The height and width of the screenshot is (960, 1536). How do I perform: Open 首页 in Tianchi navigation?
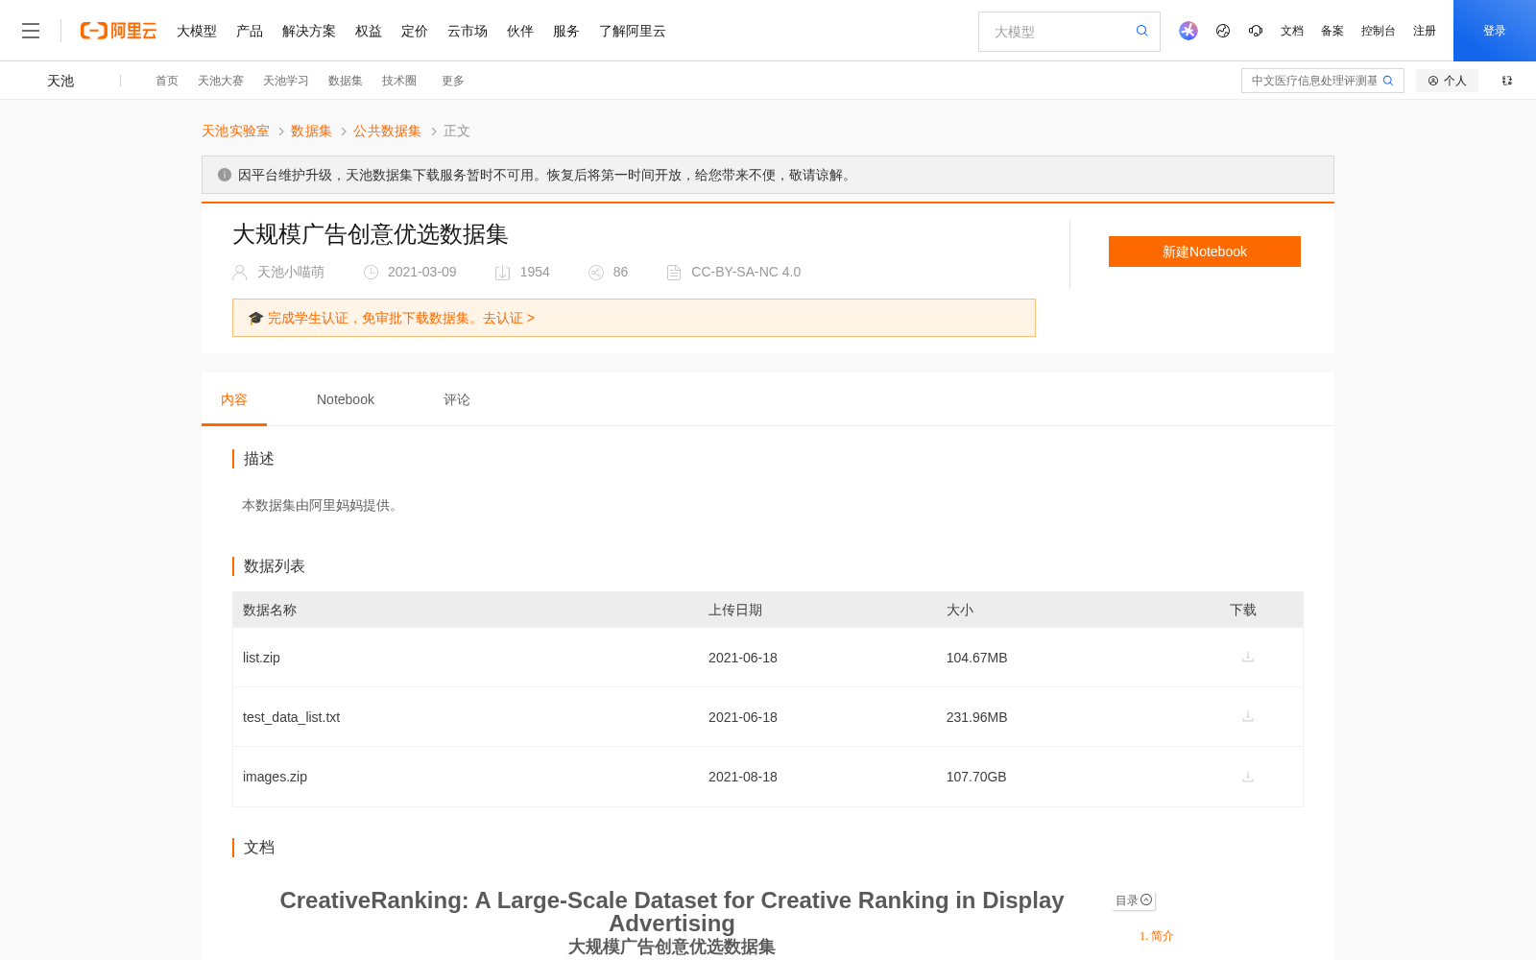(167, 81)
